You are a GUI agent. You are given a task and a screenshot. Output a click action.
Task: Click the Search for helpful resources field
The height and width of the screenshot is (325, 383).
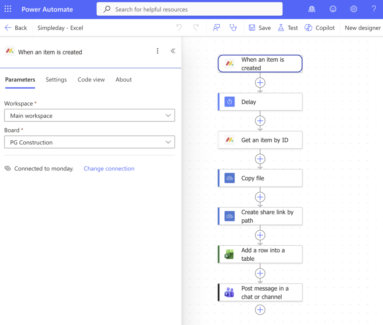coord(190,9)
